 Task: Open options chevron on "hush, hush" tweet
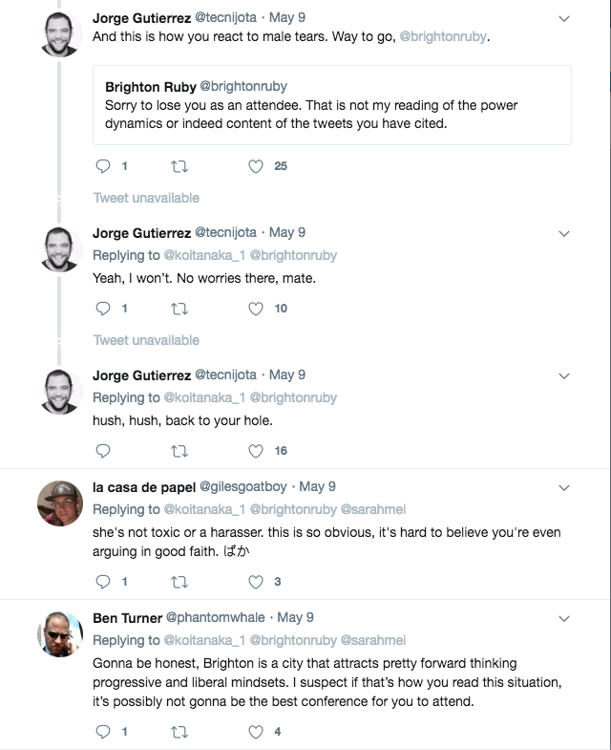(564, 376)
